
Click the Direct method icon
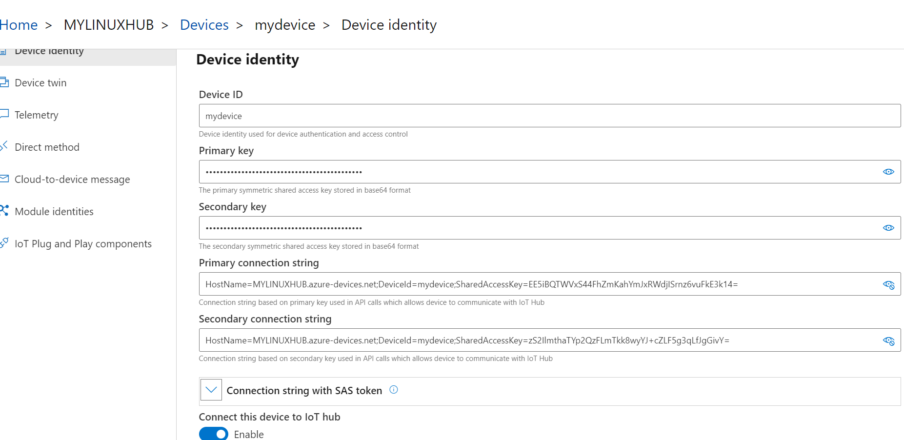(x=4, y=146)
